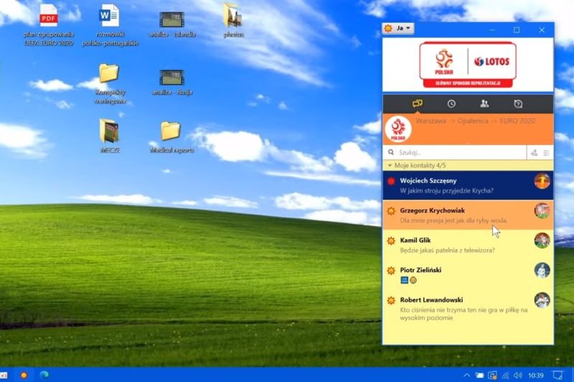The image size is (574, 382).
Task: Switch to the chat conversations tab
Action: pyautogui.click(x=418, y=104)
